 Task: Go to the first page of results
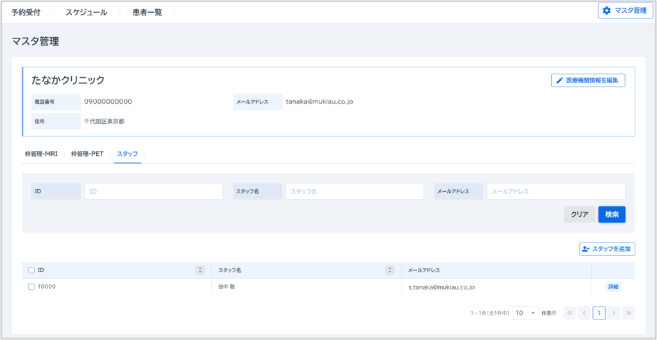click(x=569, y=313)
